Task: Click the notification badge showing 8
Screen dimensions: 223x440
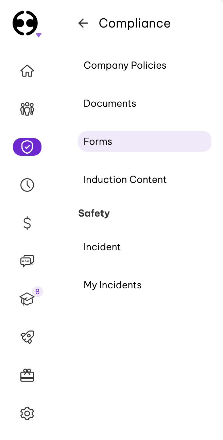Action: [37, 291]
